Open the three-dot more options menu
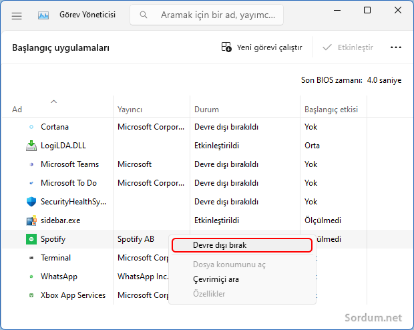This screenshot has height=330, width=414. click(396, 47)
